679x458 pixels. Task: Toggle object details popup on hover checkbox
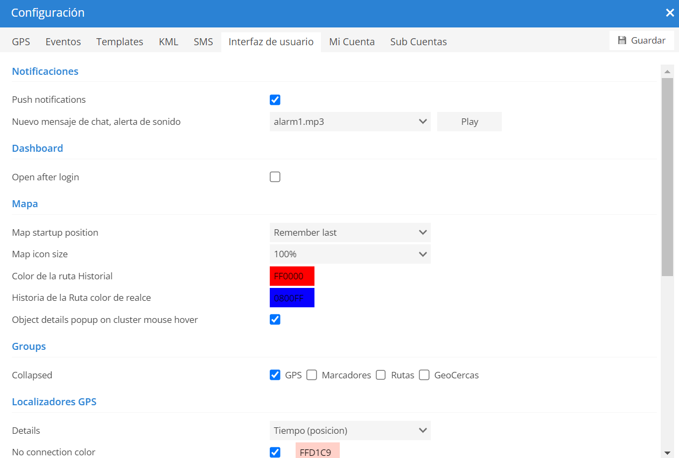tap(275, 320)
